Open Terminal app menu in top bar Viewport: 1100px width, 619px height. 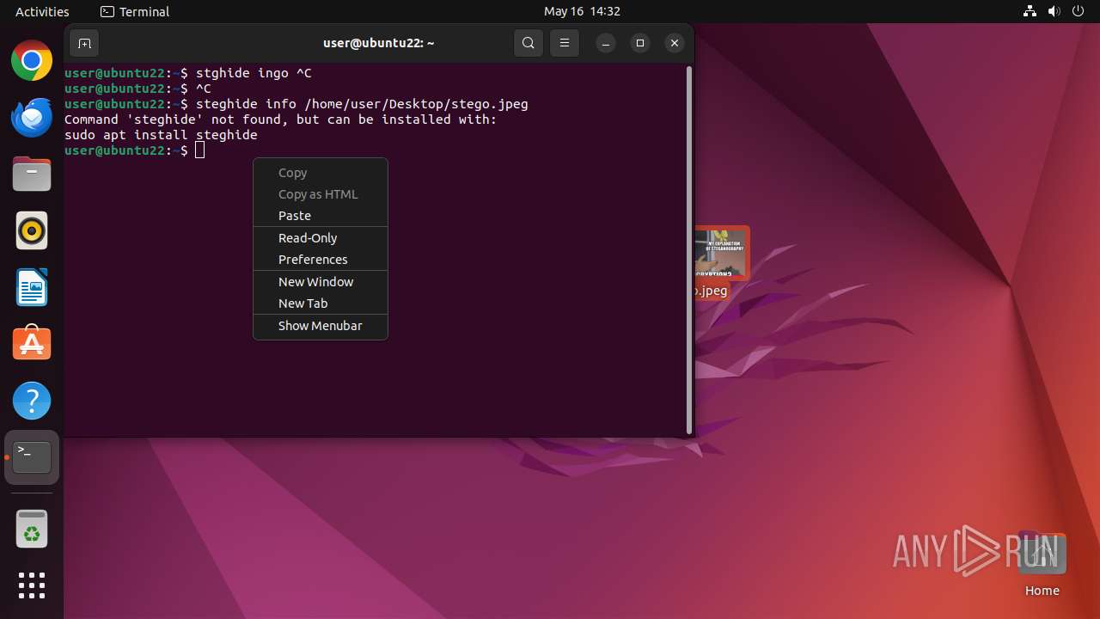tap(135, 11)
